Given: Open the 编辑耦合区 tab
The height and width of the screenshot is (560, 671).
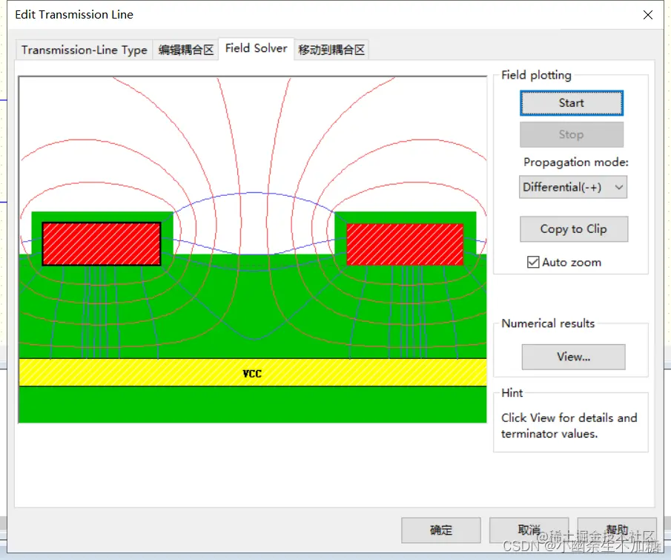Looking at the screenshot, I should 185,50.
